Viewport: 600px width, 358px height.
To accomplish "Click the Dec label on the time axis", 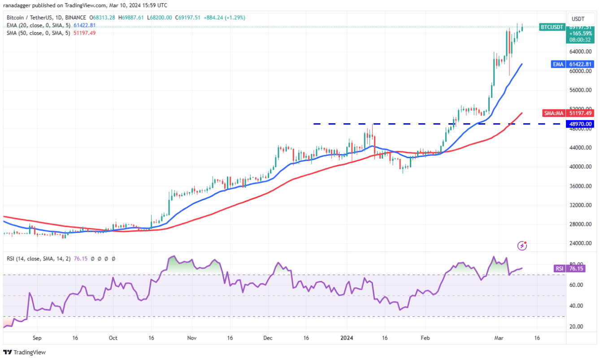I will (x=268, y=338).
